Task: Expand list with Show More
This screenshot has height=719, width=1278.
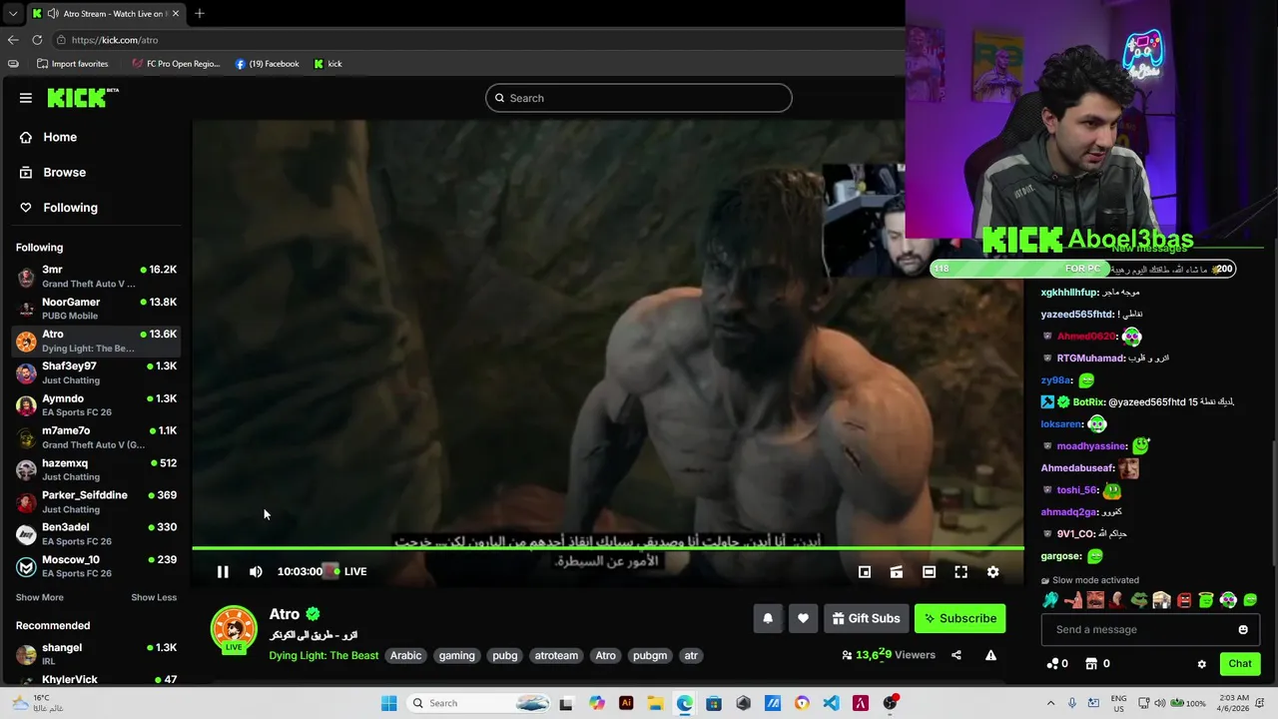Action: 40,597
